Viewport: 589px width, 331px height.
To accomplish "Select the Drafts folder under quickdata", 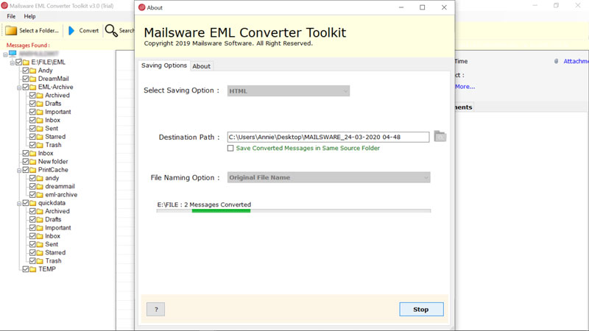I will 53,219.
